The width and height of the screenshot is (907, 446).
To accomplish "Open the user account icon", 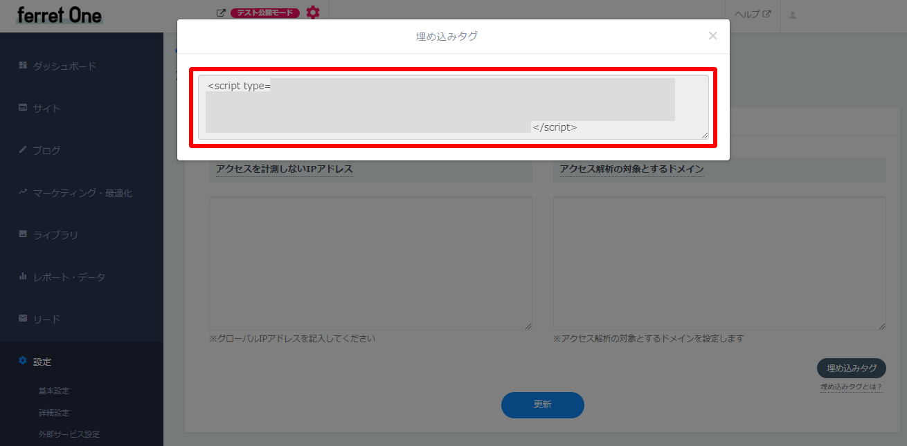I will pyautogui.click(x=793, y=15).
